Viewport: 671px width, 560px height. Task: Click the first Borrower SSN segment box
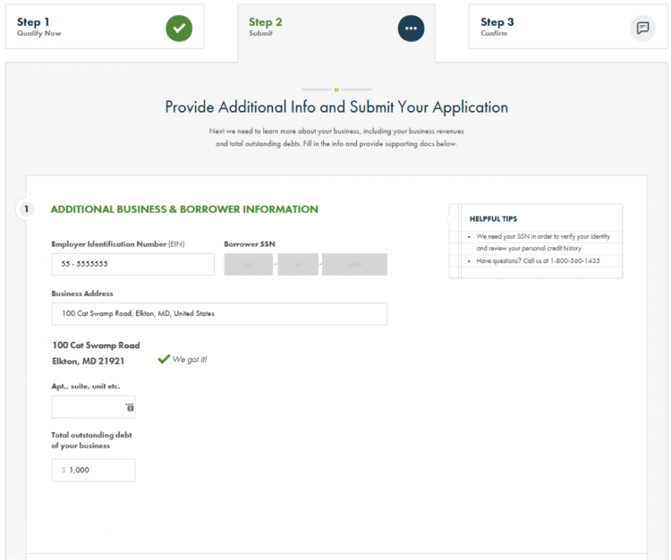click(x=248, y=265)
